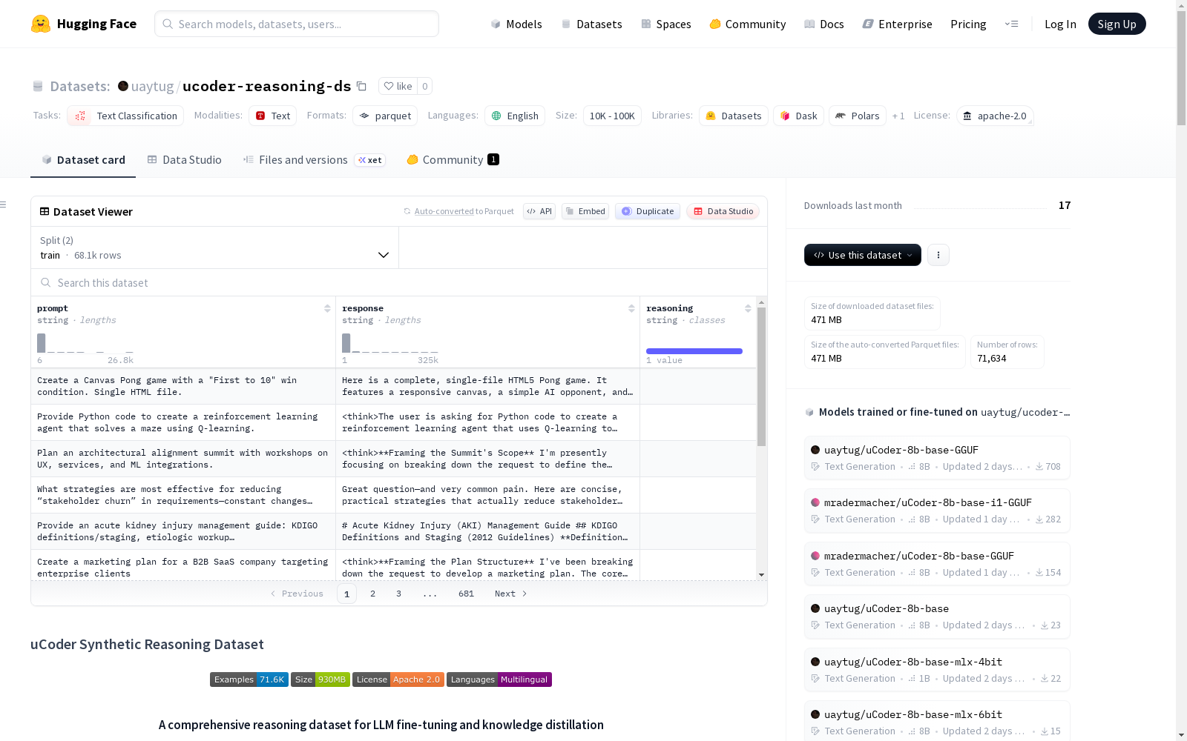Open Models in top navigation
Viewport: 1187px width, 741px height.
pos(516,24)
